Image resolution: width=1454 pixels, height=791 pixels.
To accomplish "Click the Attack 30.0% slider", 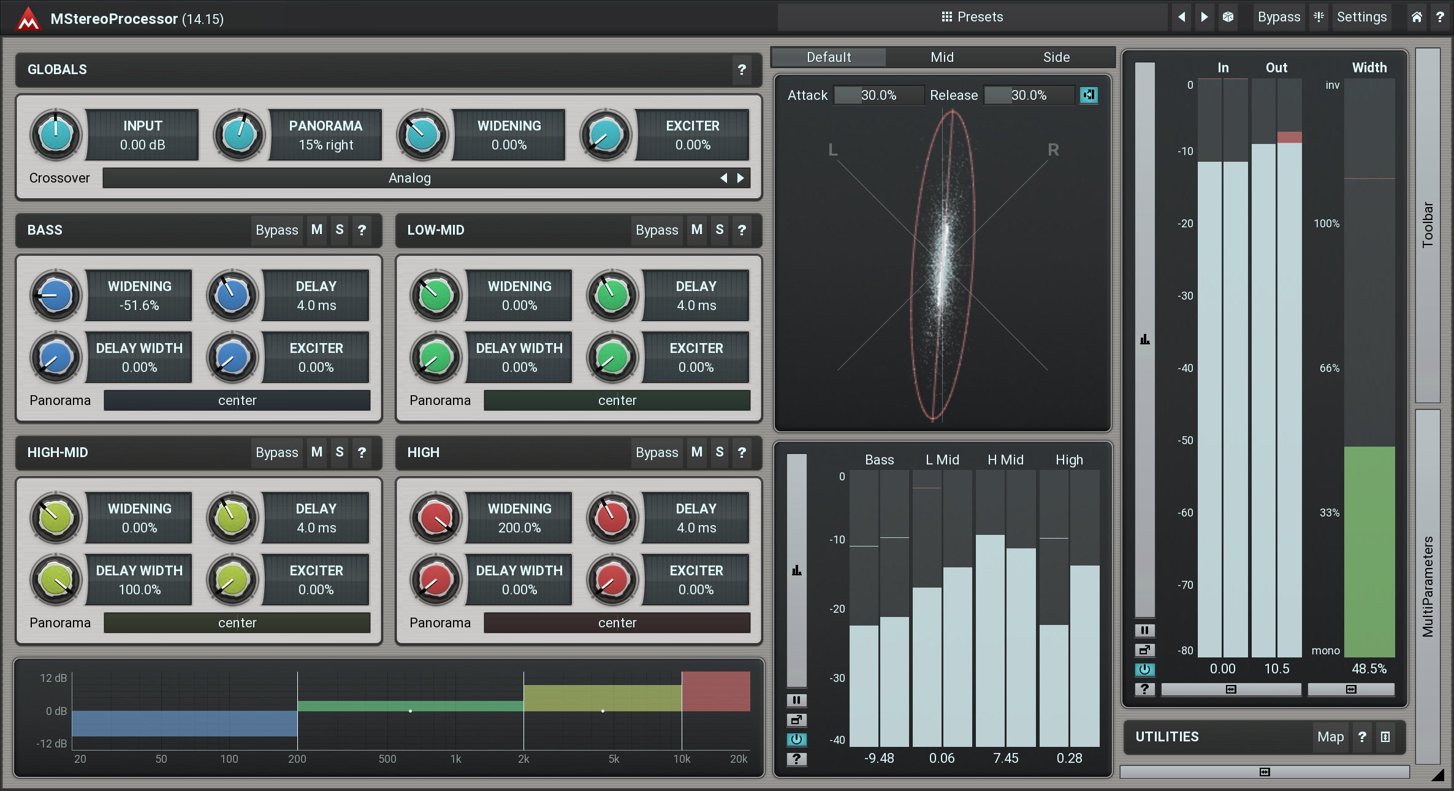I will (x=878, y=96).
